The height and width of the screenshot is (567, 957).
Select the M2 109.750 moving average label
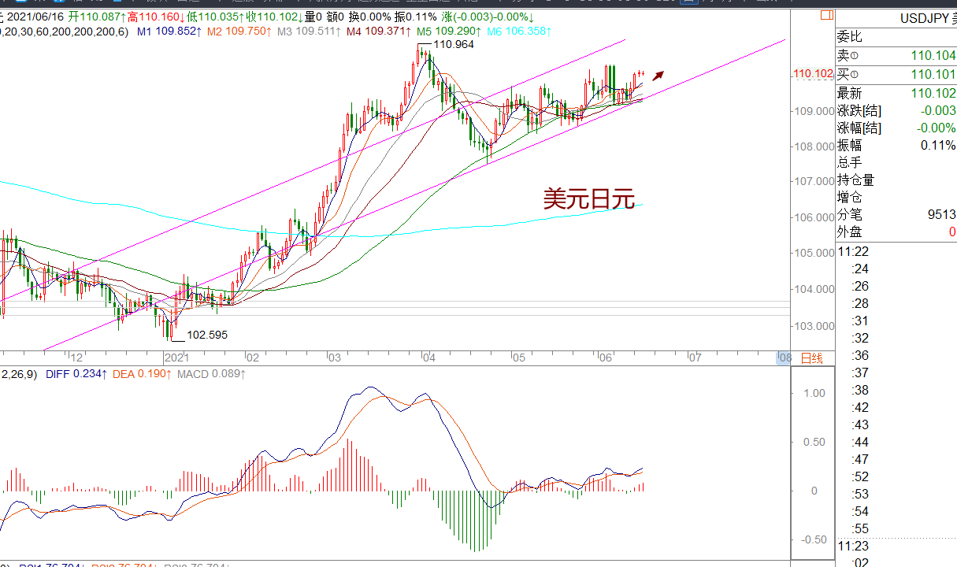click(239, 31)
